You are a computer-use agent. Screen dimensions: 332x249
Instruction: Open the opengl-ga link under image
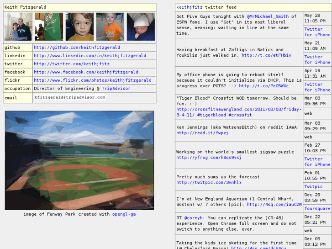pos(124,214)
